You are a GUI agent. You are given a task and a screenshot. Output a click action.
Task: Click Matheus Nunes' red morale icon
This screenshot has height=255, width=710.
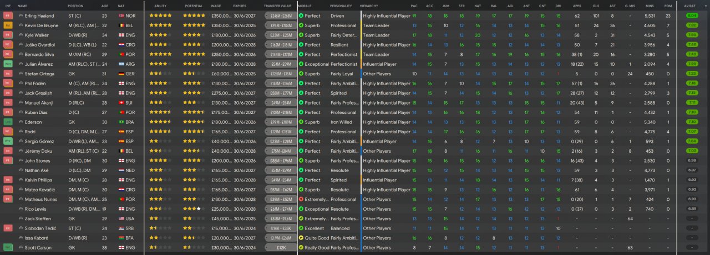(301, 199)
